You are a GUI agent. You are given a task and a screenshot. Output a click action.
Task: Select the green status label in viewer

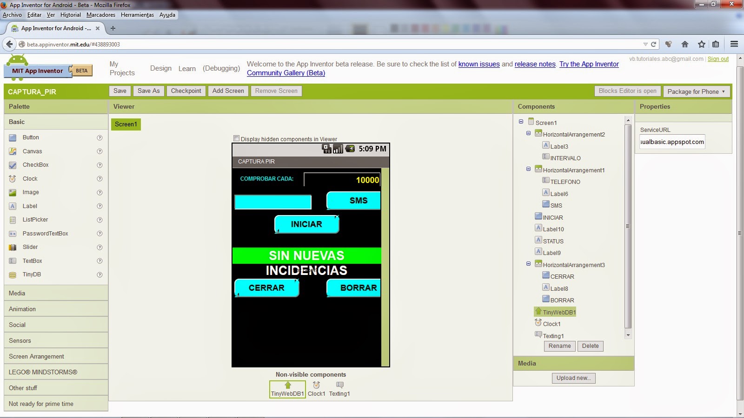pos(307,255)
